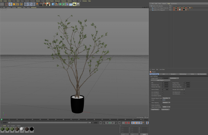Go to end of animation
The image size is (208, 135).
(119, 123)
